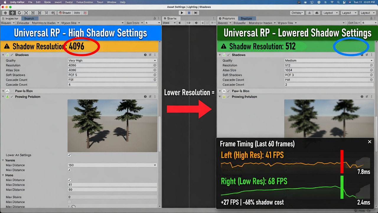The image size is (378, 213).
Task: Click the Step frame button
Action: (196, 13)
